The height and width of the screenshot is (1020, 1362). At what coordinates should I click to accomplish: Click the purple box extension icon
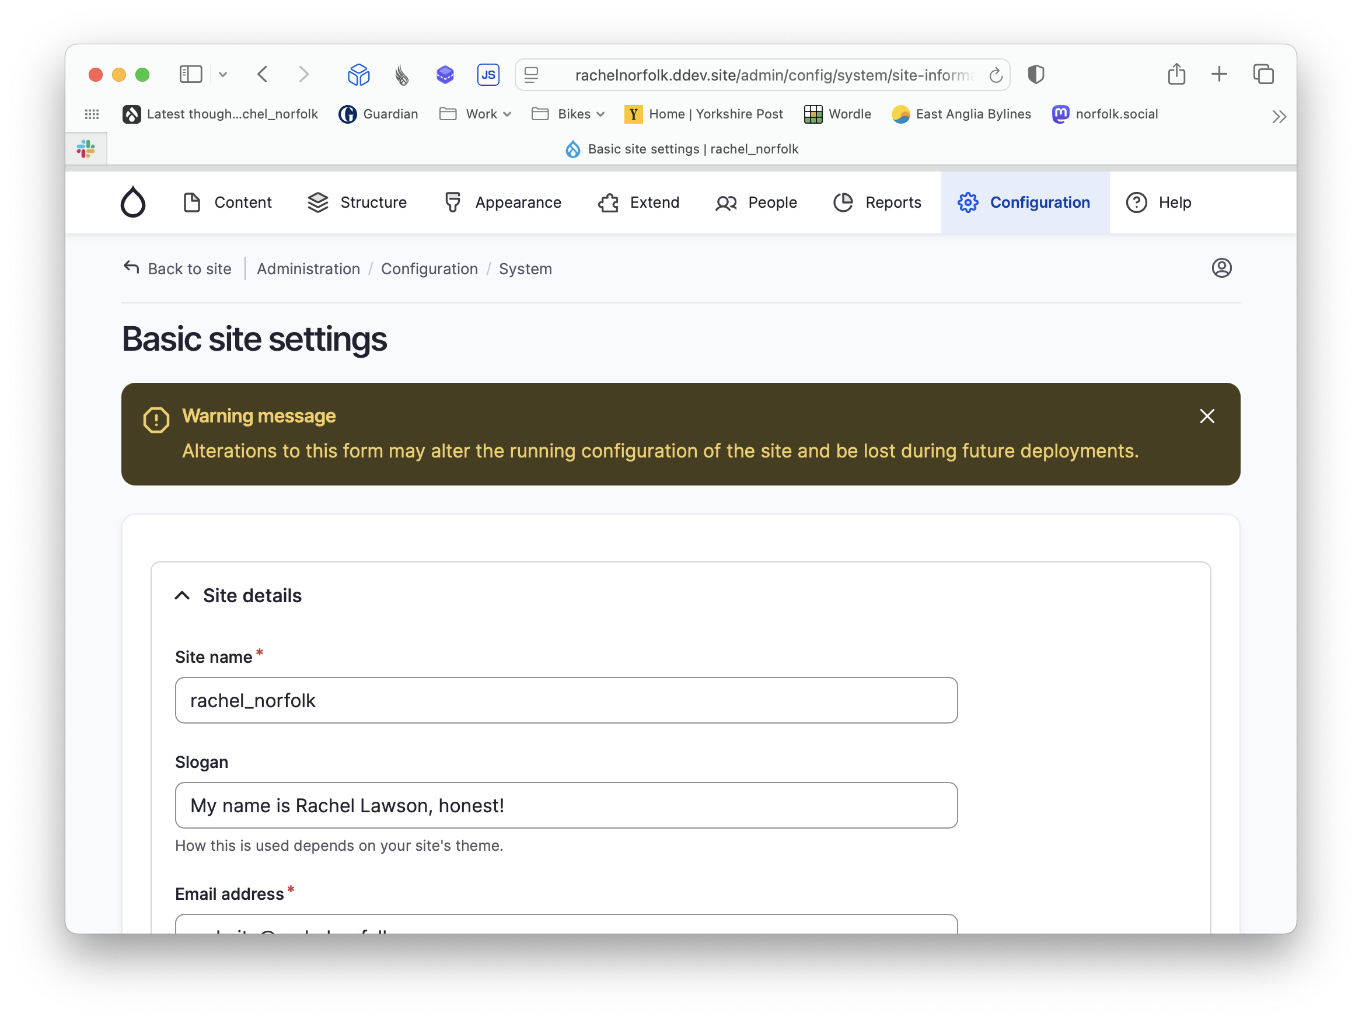(445, 75)
